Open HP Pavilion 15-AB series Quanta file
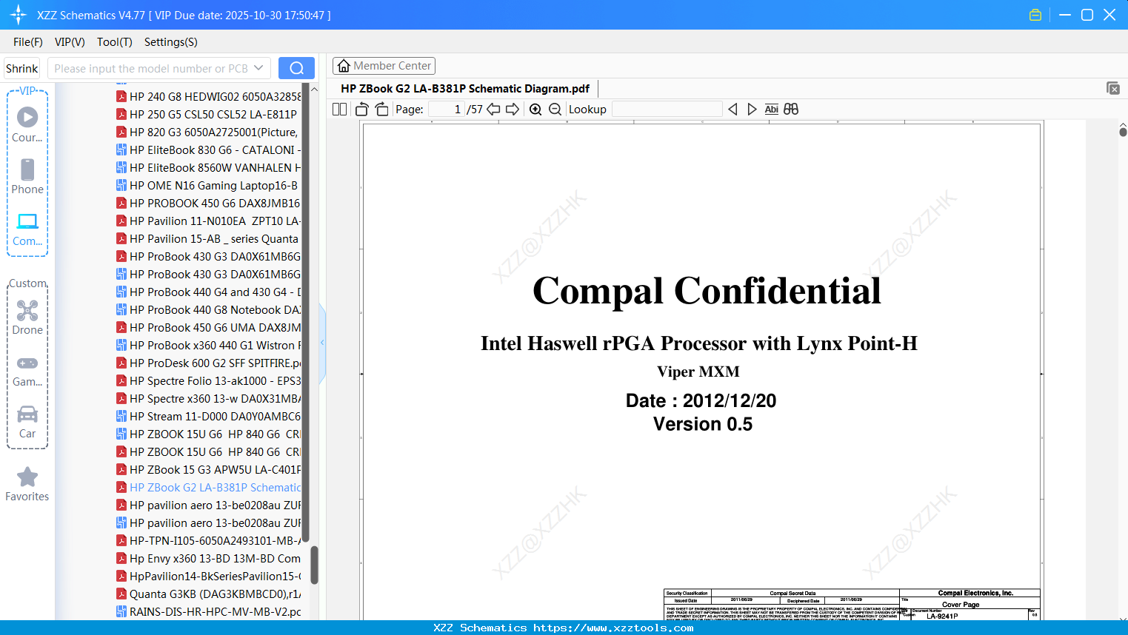Image resolution: width=1128 pixels, height=635 pixels. pyautogui.click(x=209, y=238)
